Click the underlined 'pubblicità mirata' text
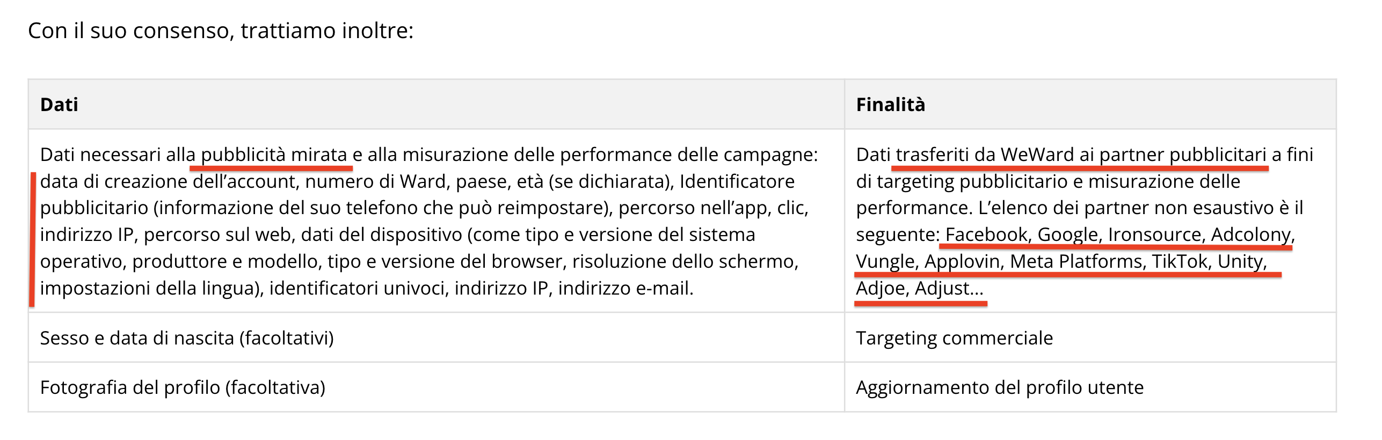 tap(274, 155)
